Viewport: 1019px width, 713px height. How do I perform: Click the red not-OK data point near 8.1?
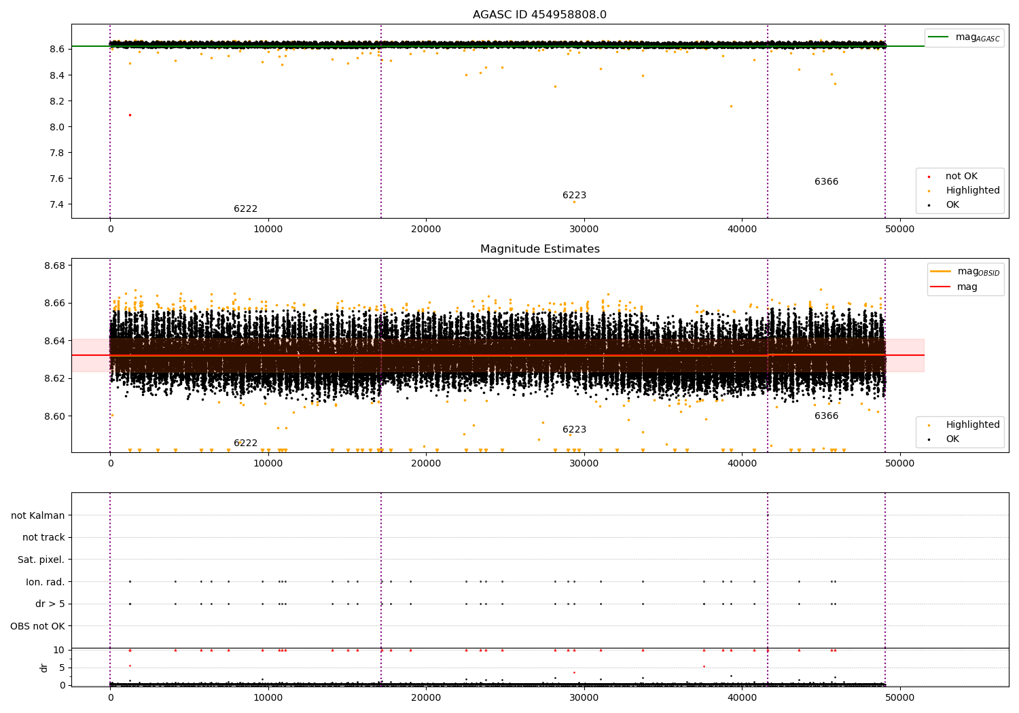(130, 115)
